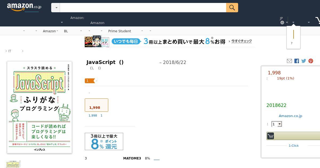The height and width of the screenshot is (168, 320).
Task: Enlarge the JavaScript book cover image
Action: pos(39,107)
